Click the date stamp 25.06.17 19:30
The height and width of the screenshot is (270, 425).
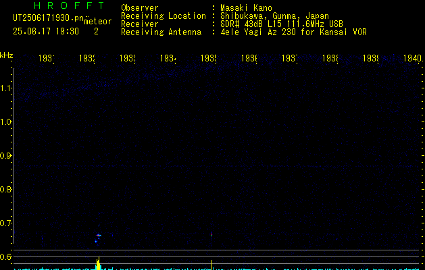(x=46, y=32)
